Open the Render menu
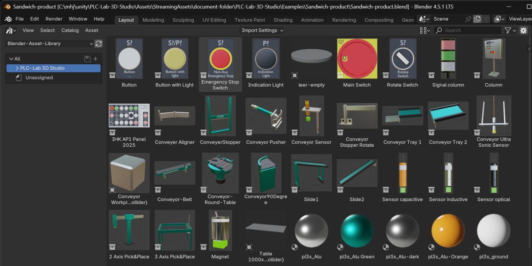This screenshot has height=266, width=532. (x=54, y=19)
